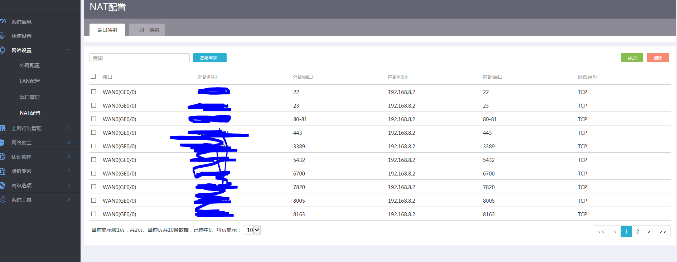Screen dimensions: 677x262
Task: Click the 虚拟专网 sidebar icon
Action: [x=2, y=171]
